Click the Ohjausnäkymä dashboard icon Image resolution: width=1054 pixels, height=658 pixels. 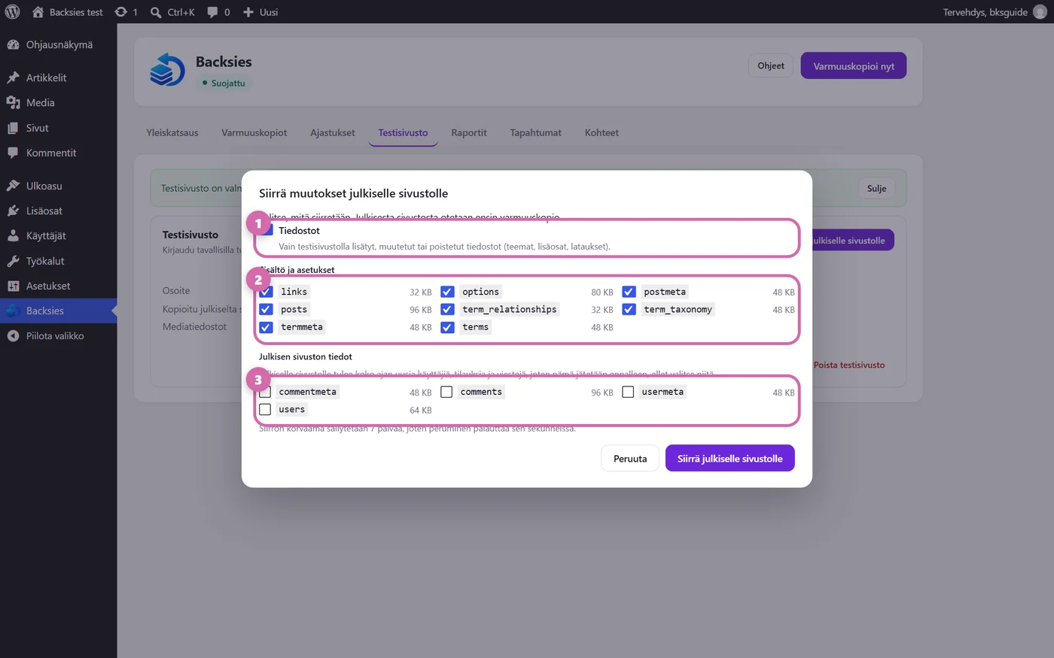pos(13,44)
